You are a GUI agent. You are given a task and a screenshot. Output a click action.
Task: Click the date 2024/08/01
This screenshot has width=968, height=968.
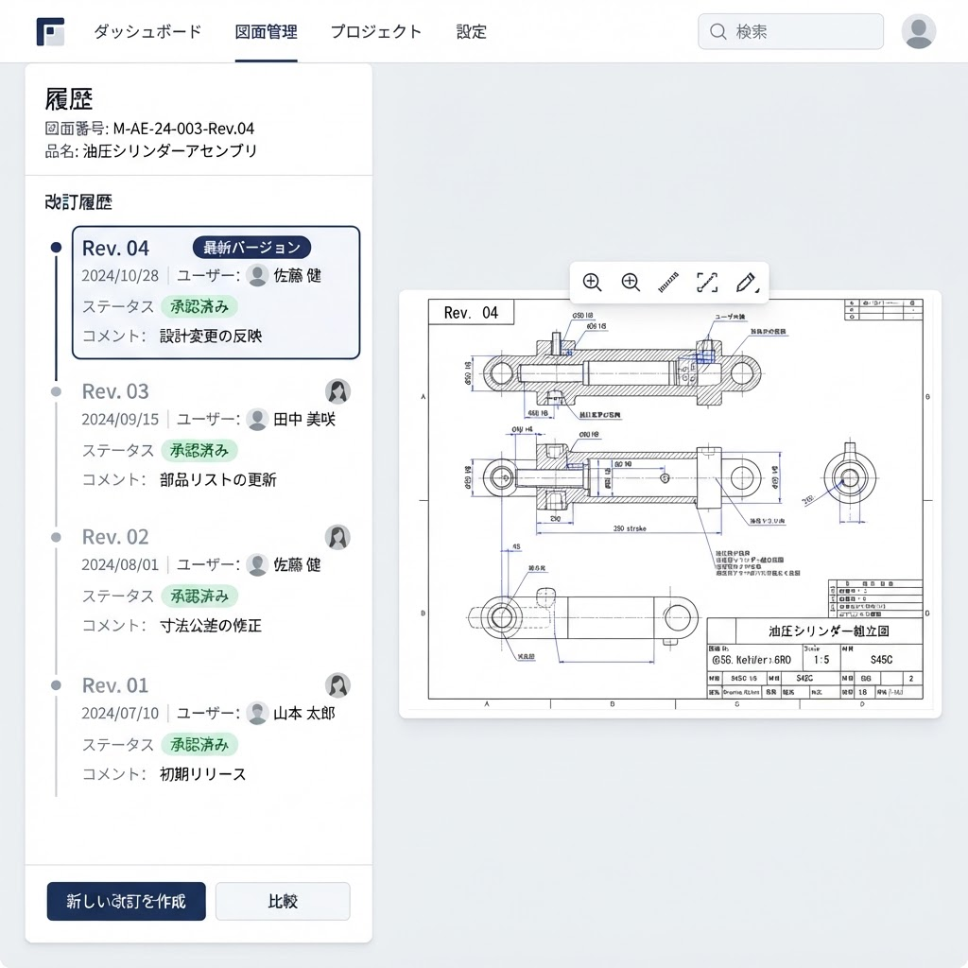click(x=120, y=564)
